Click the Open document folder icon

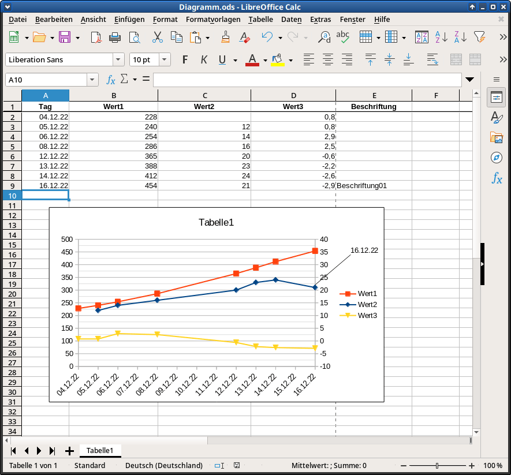click(39, 38)
